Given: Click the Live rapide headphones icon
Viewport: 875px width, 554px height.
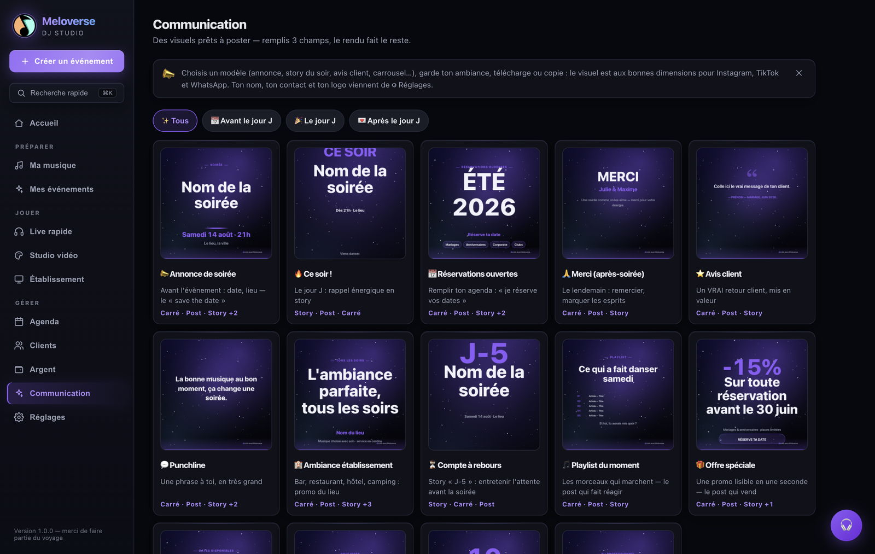Looking at the screenshot, I should click(19, 231).
